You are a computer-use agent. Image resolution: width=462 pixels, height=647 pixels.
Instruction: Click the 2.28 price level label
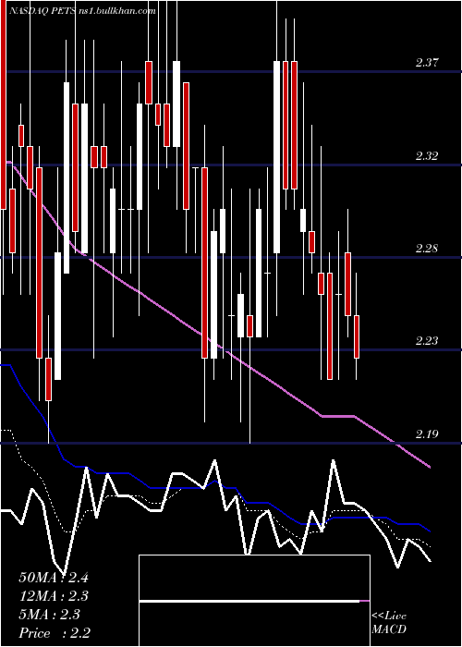pos(427,249)
